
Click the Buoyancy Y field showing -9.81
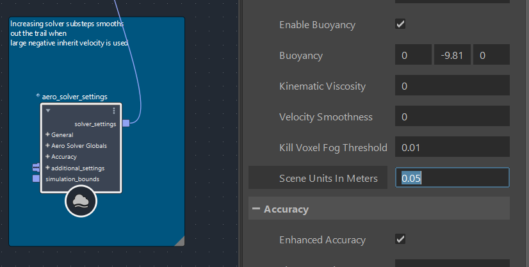[452, 56]
